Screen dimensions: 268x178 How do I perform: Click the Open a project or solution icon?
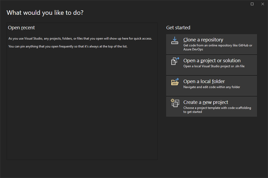tap(175, 61)
